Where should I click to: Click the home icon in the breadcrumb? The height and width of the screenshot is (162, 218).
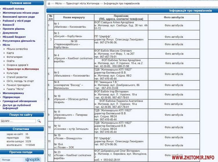pos(49,3)
